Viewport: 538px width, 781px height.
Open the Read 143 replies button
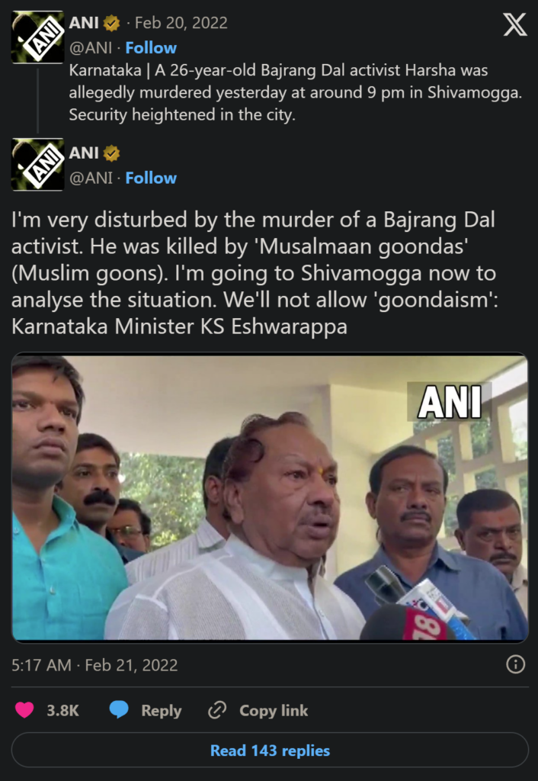(x=270, y=750)
